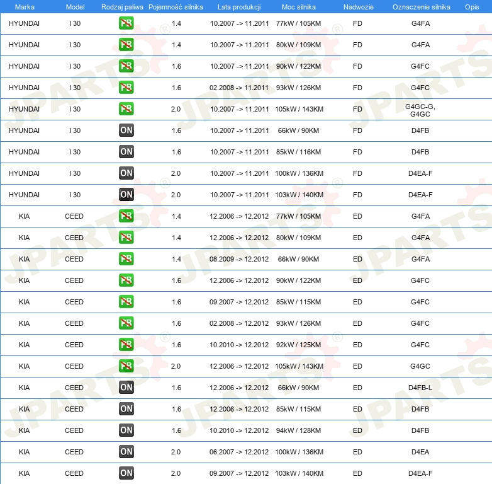Click 2.0 capacity in Hyundai 105kW / 143KM row

coord(176,109)
